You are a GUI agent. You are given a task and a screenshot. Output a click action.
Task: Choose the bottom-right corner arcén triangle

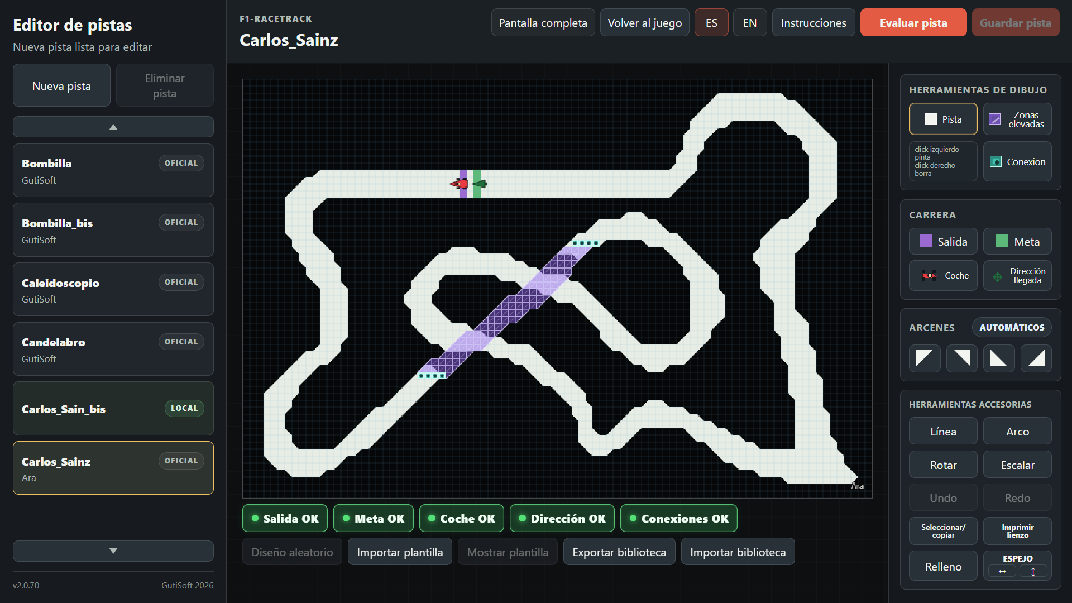click(1036, 358)
